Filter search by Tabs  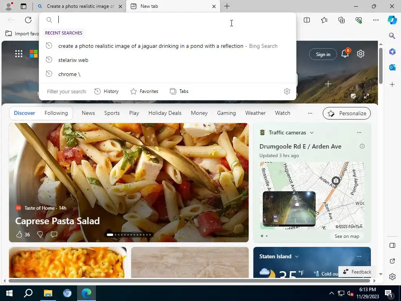point(179,91)
